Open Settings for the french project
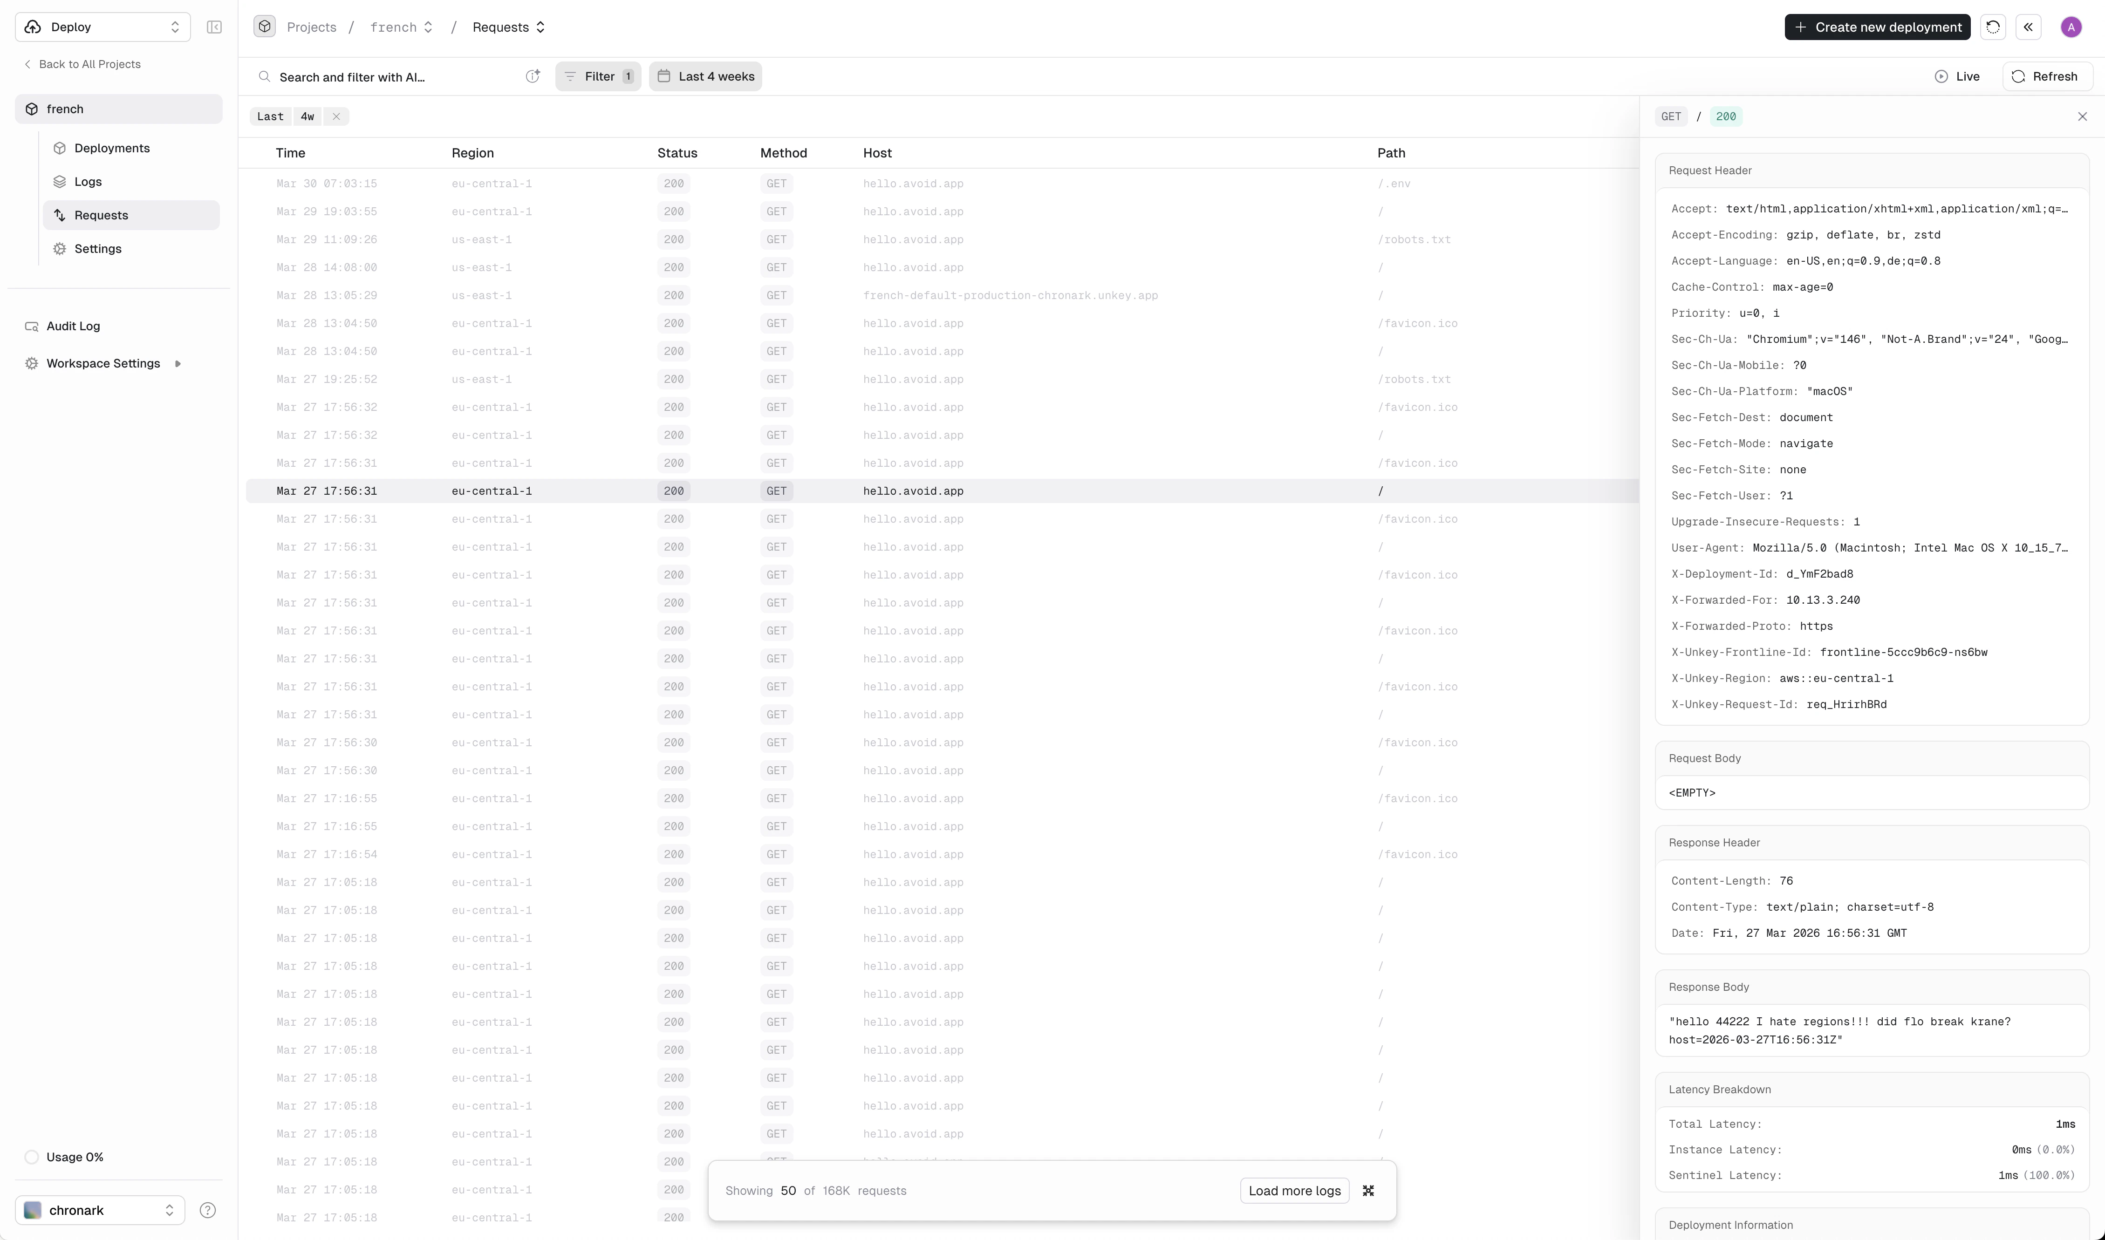 [x=97, y=248]
